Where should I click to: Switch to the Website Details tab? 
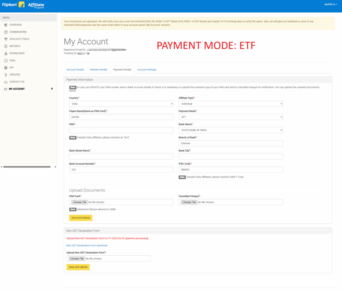coord(99,70)
